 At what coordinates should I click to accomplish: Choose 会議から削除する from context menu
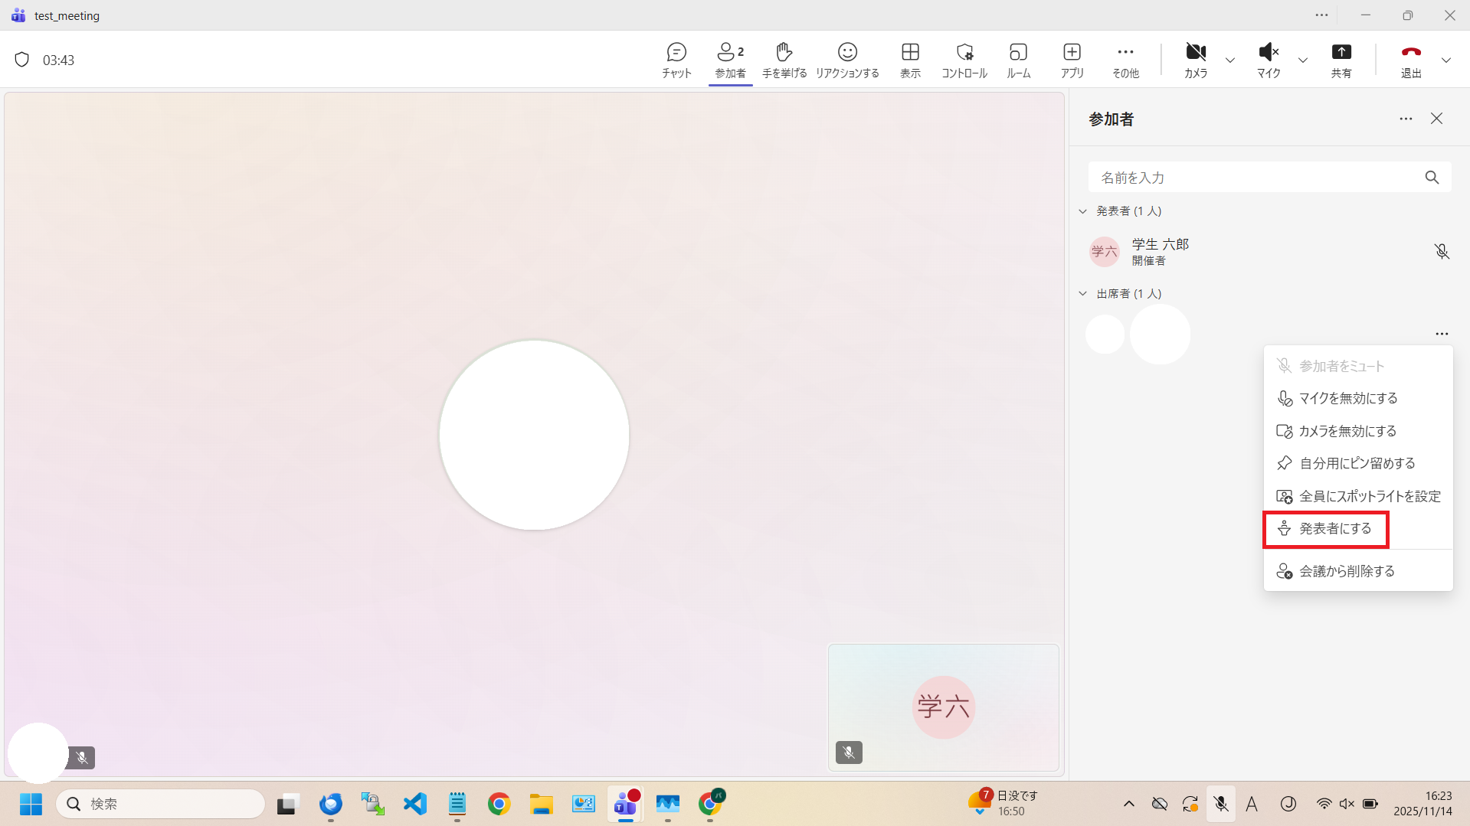(x=1346, y=572)
